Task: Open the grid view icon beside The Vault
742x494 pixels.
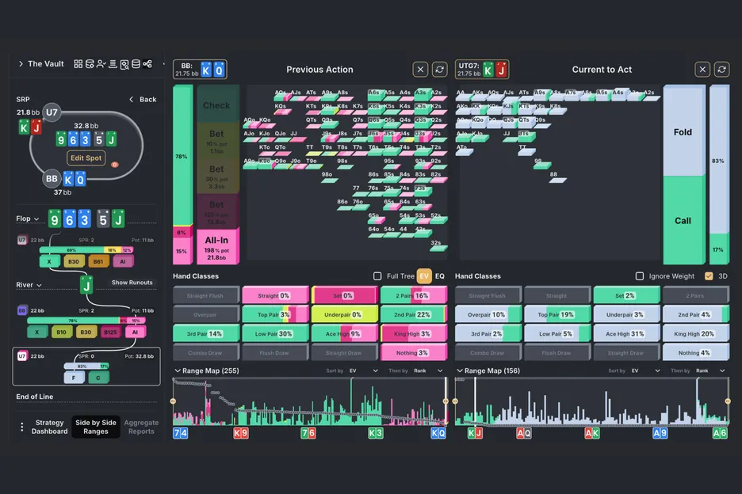Action: click(78, 64)
